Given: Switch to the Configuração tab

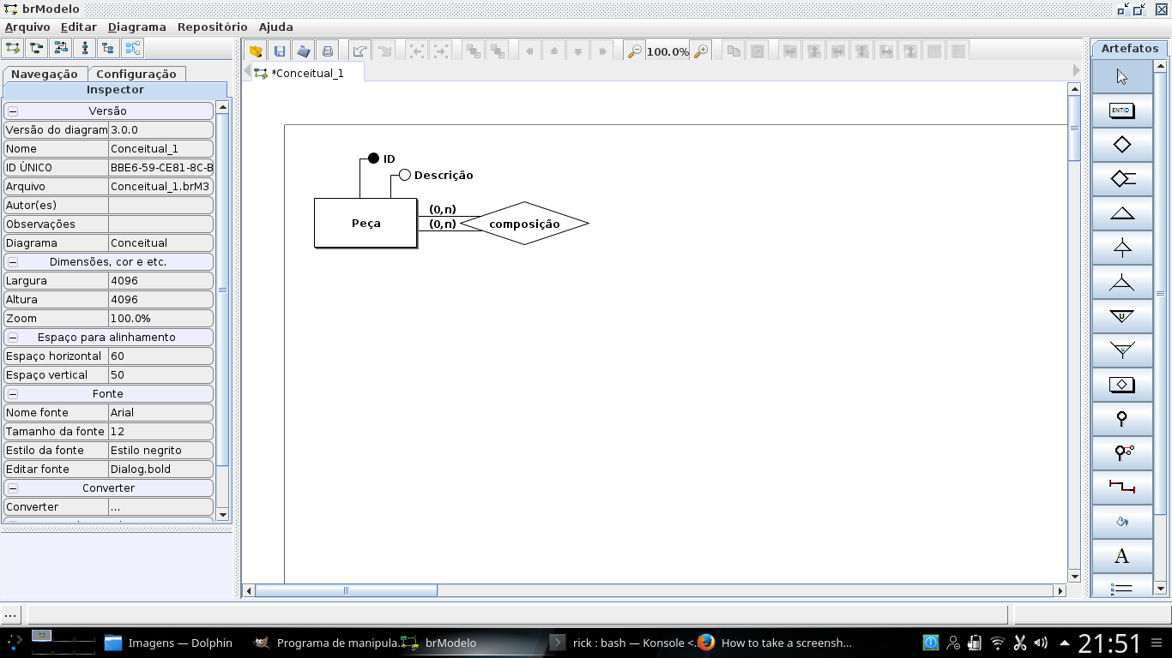Looking at the screenshot, I should point(136,75).
